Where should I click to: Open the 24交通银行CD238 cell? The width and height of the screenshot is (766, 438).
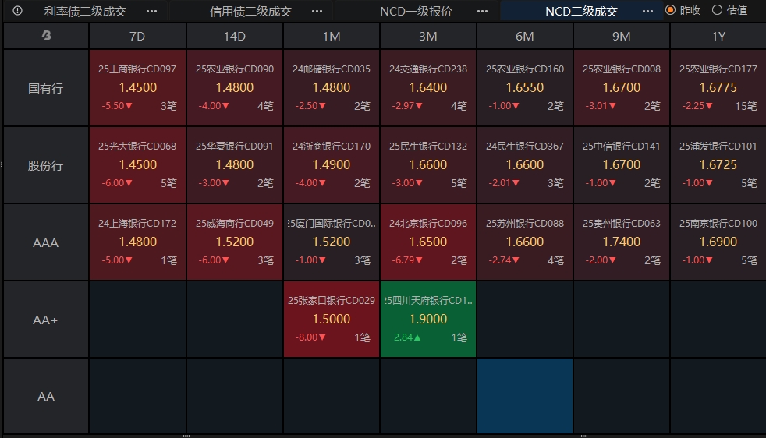(x=428, y=88)
